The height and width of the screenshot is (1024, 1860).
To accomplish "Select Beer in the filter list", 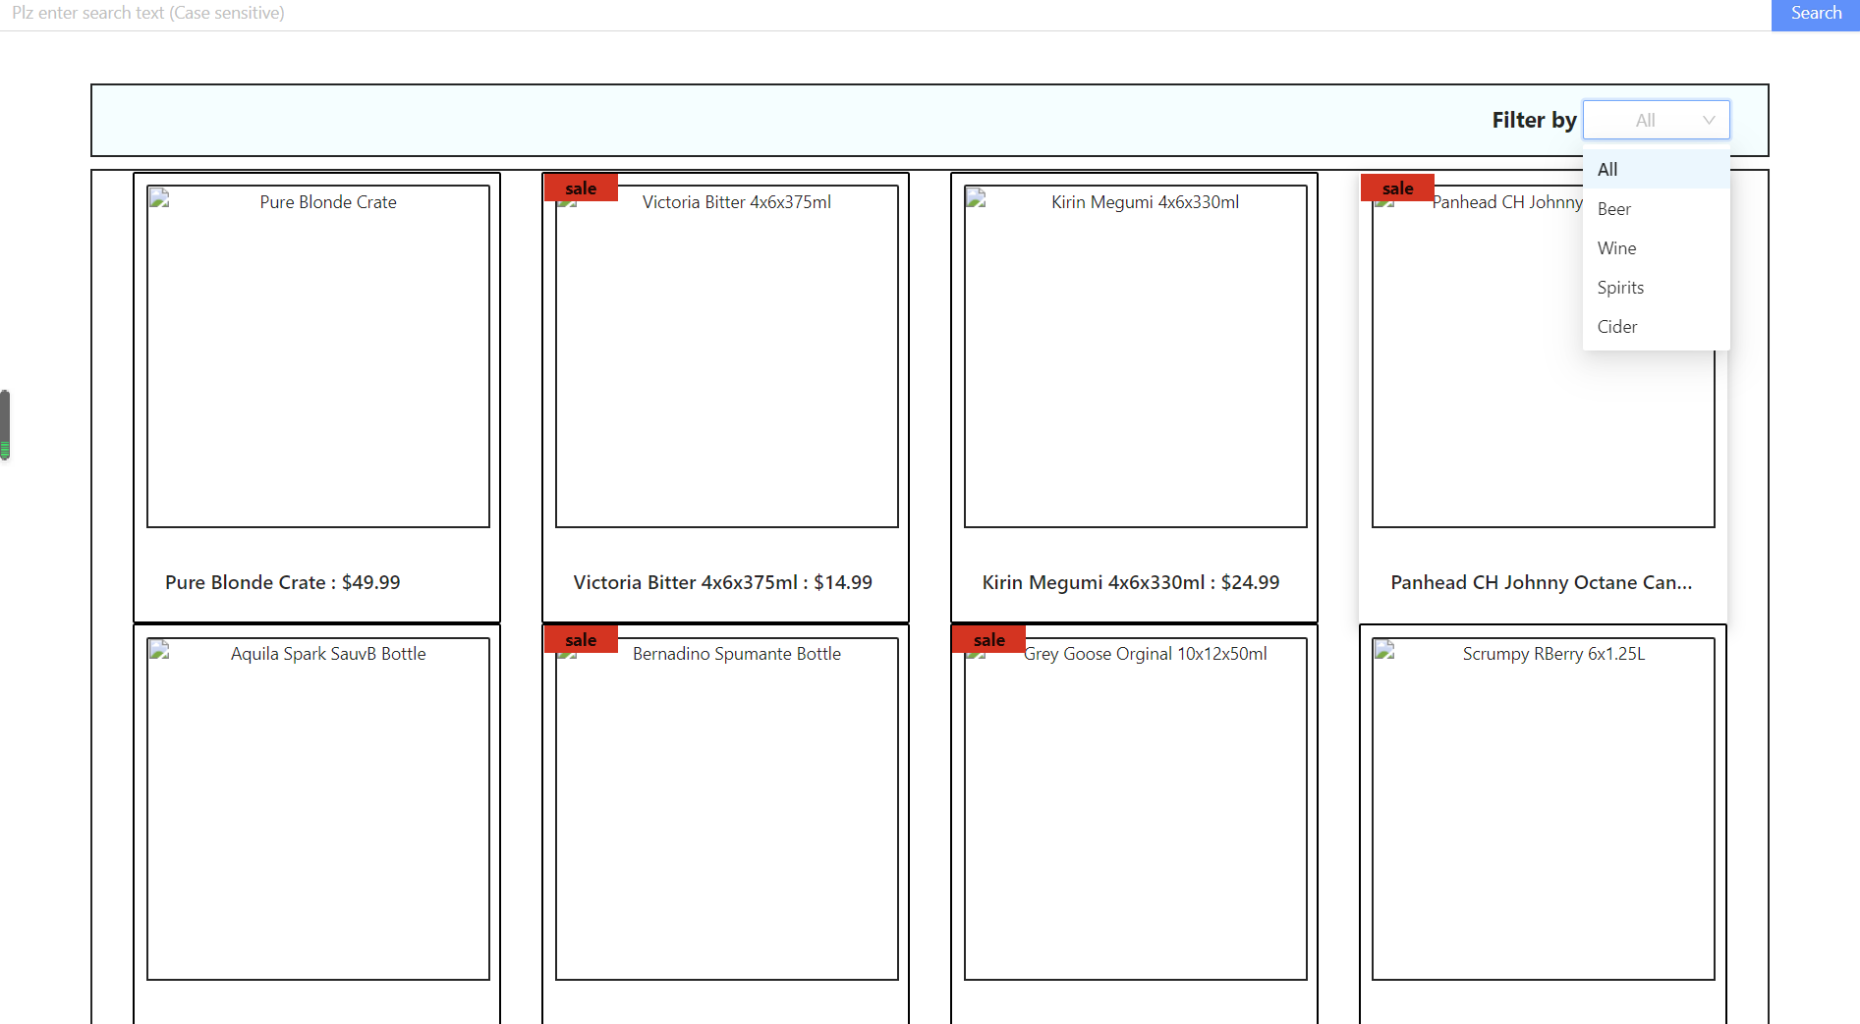I will coord(1656,208).
